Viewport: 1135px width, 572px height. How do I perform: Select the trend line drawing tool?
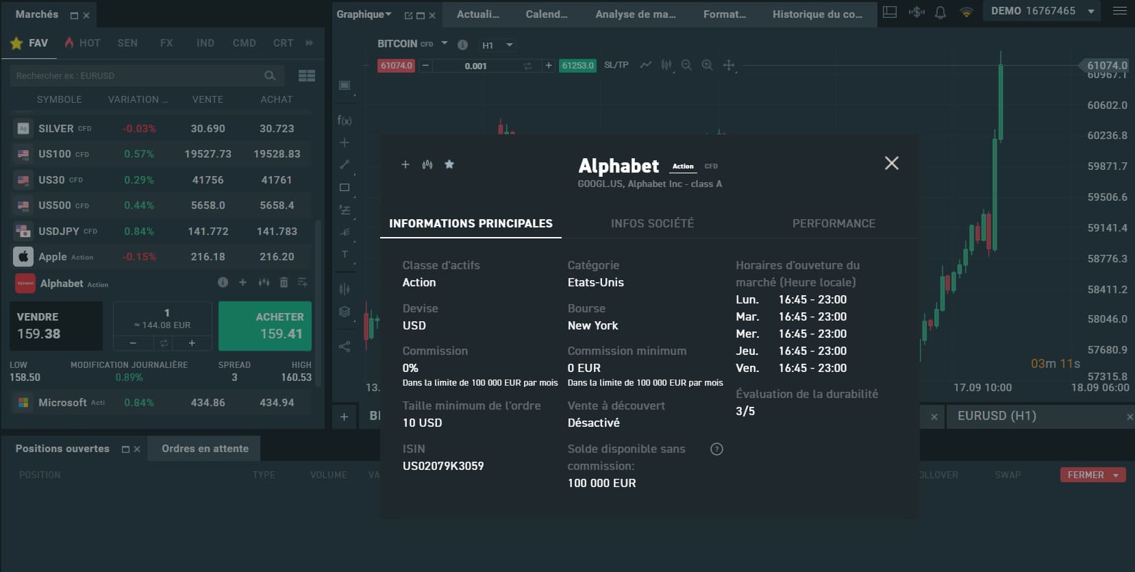(x=345, y=164)
